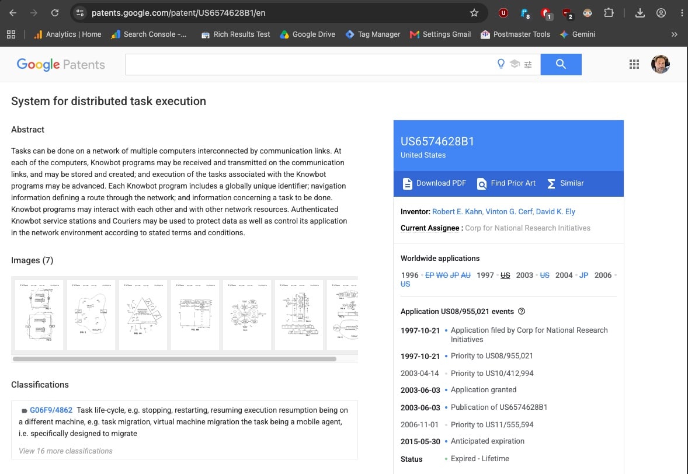Screen dimensions: 688x474
Task: Open inventor Robert E. Kahn link
Action: click(457, 212)
